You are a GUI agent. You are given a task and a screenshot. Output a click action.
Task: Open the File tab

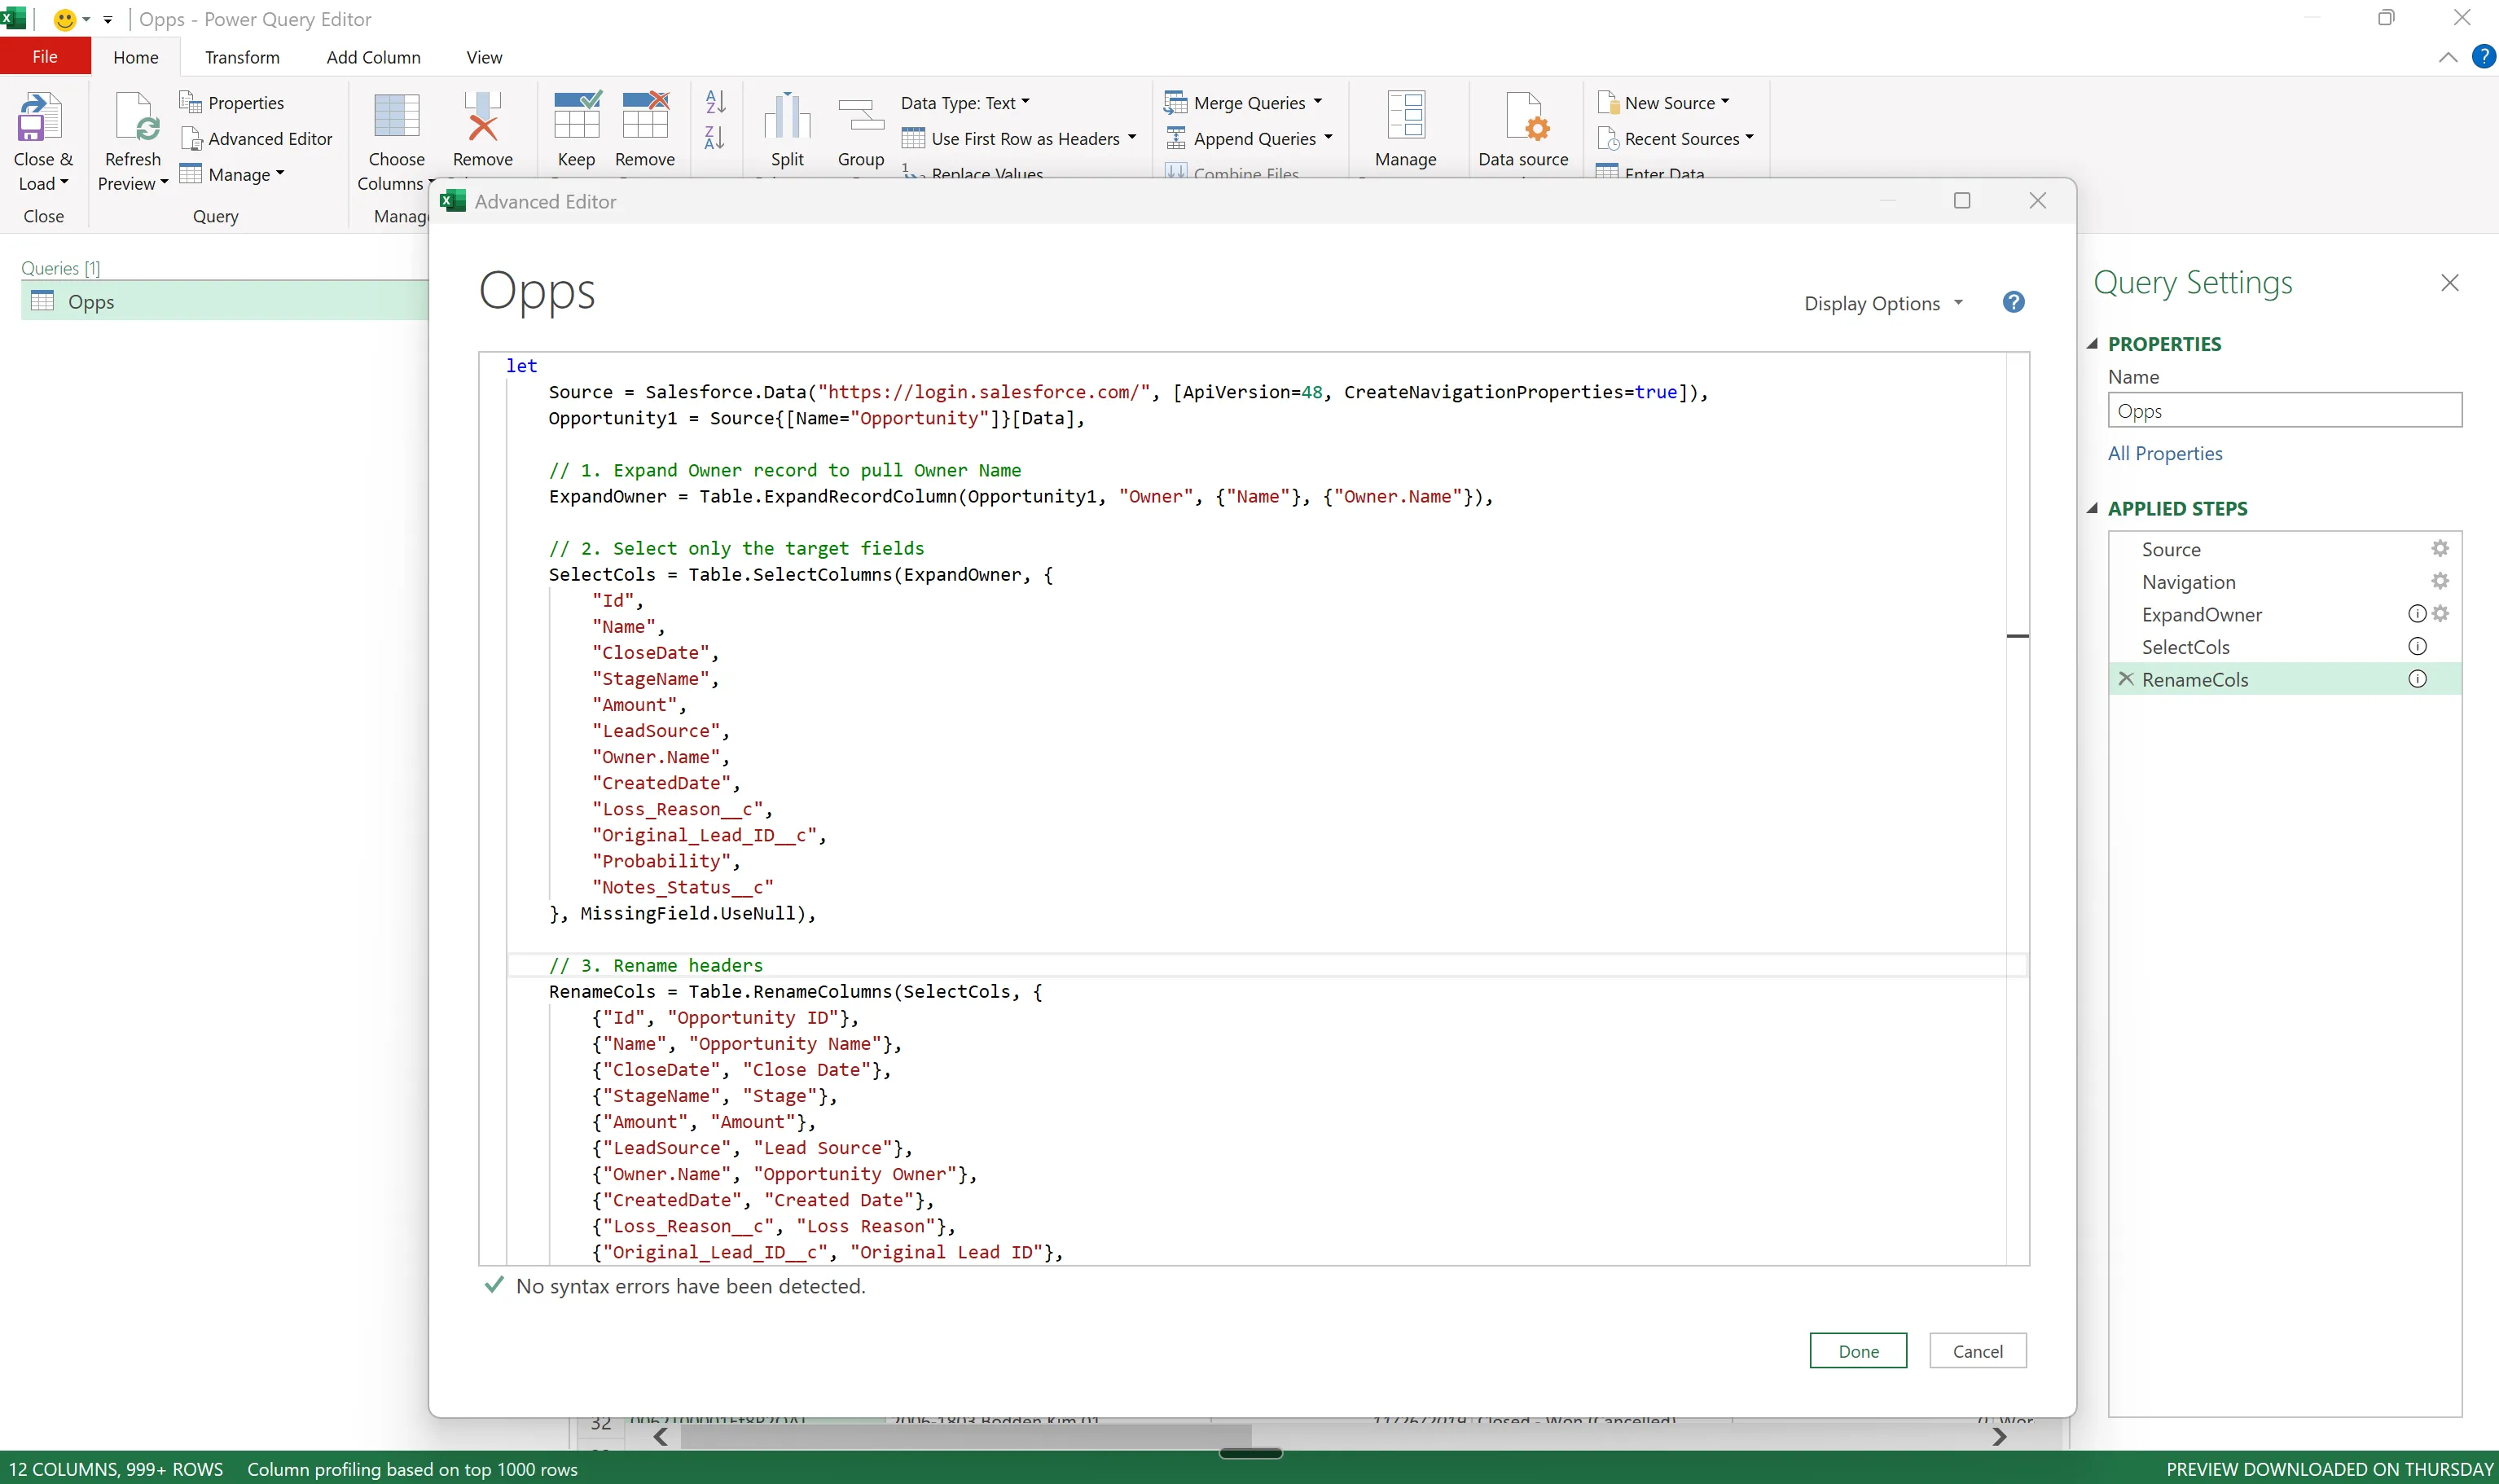45,56
